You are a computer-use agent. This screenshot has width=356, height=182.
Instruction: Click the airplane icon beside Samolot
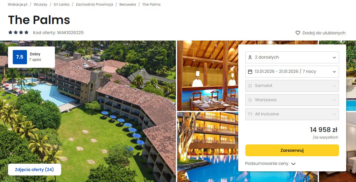(x=250, y=86)
